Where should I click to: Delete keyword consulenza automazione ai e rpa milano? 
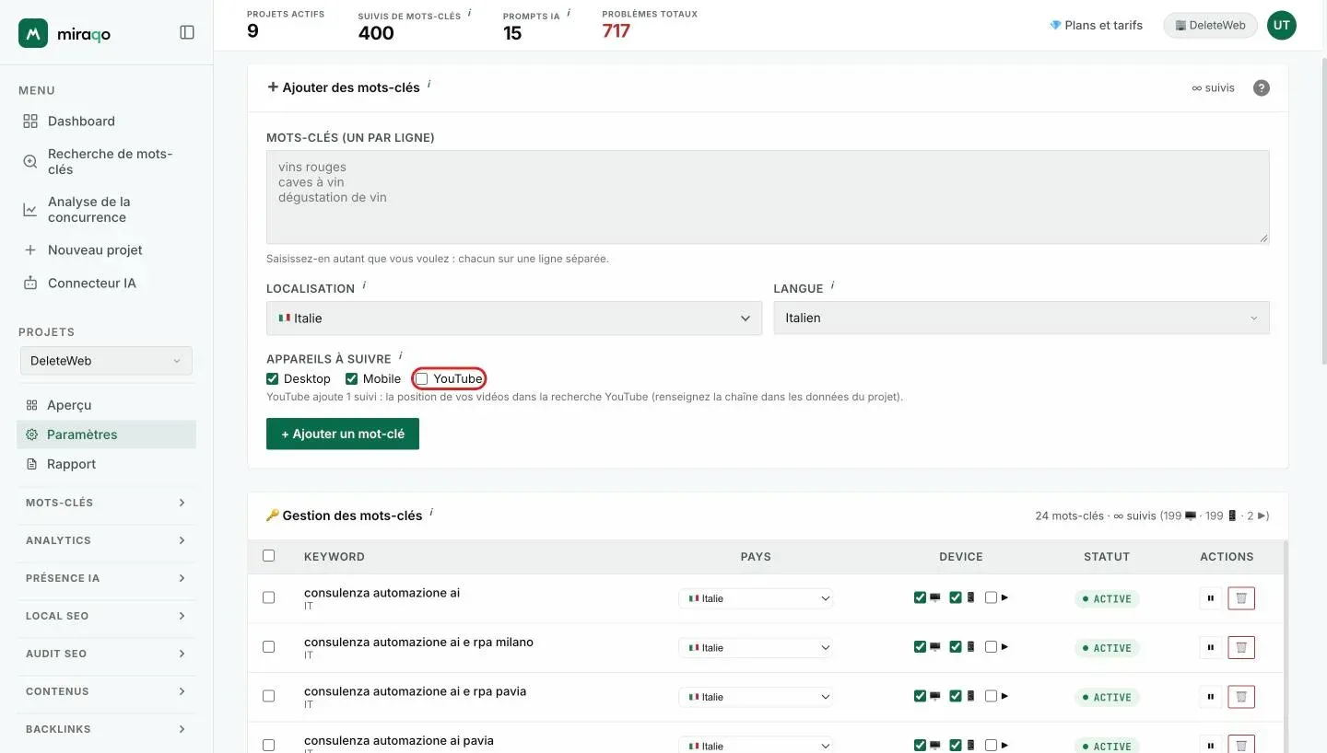[x=1241, y=647]
